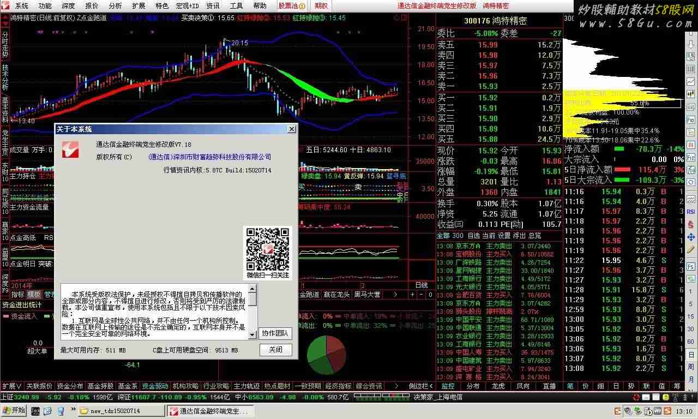Open the 股票池 dropdown button
Image resolution: width=698 pixels, height=419 pixels.
292,6
